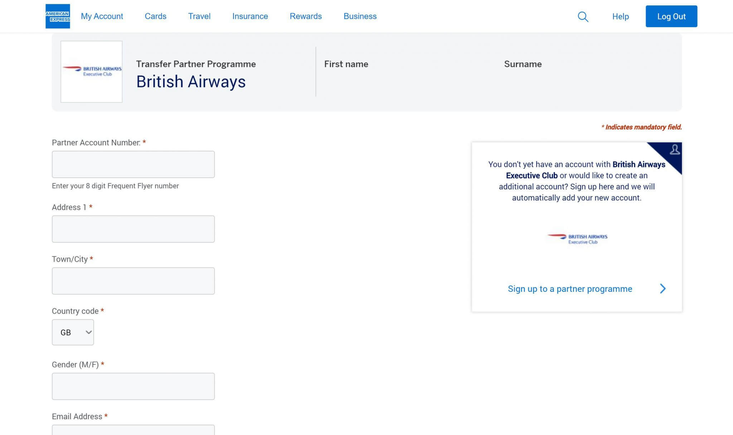Focus the Partner Account Number field

133,164
